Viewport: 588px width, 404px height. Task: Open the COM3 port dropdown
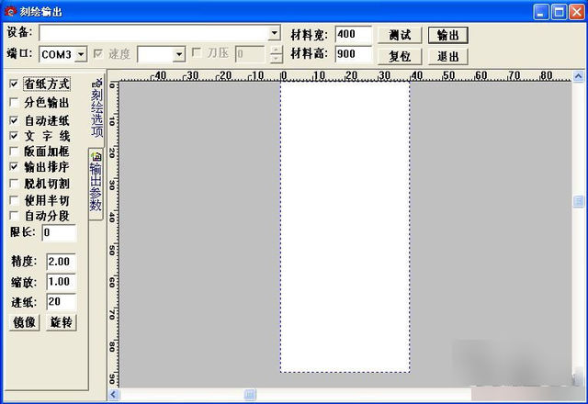pyautogui.click(x=81, y=55)
